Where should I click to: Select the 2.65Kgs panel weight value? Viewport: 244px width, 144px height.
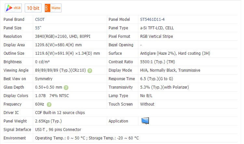click(48, 121)
